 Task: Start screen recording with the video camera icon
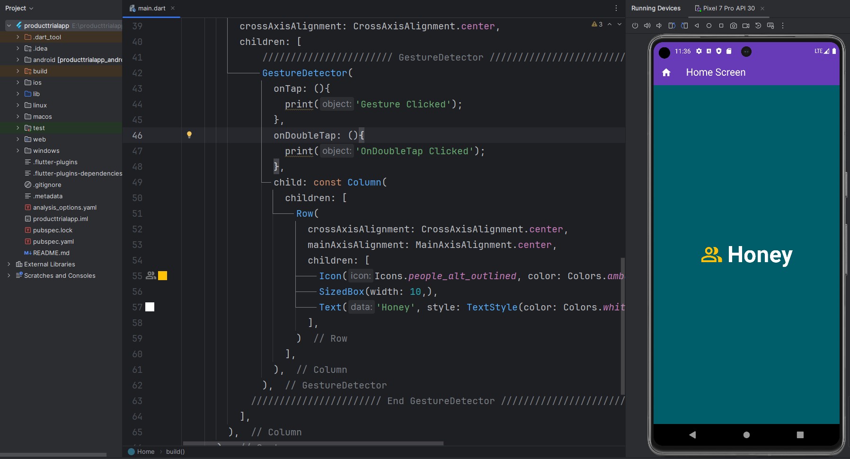746,26
